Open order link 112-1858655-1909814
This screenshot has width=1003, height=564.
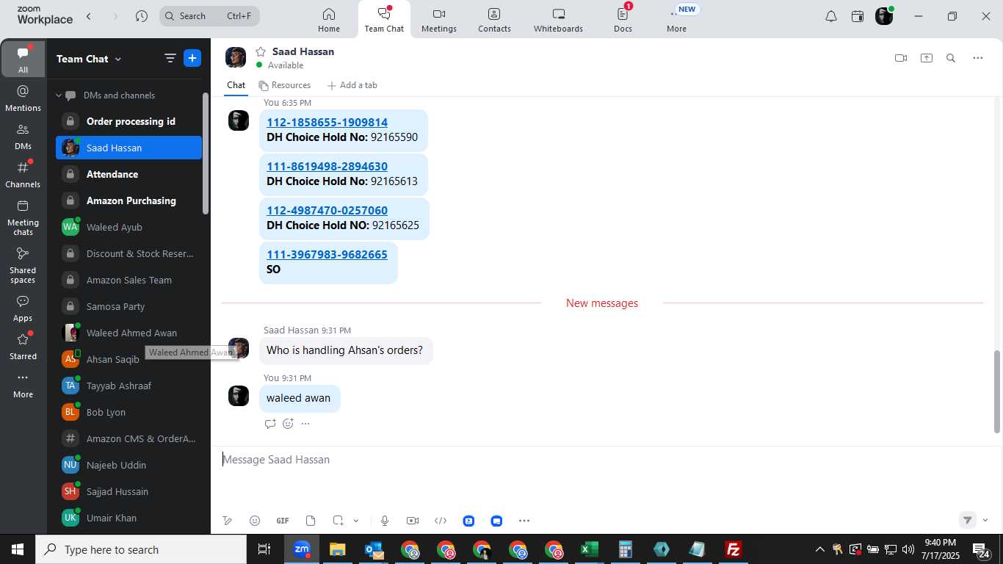(x=327, y=123)
